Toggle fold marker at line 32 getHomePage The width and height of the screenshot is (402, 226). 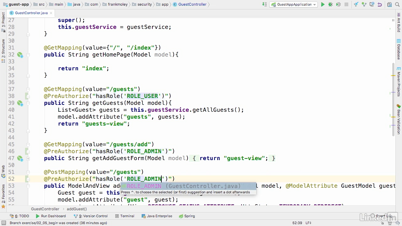pyautogui.click(x=28, y=55)
